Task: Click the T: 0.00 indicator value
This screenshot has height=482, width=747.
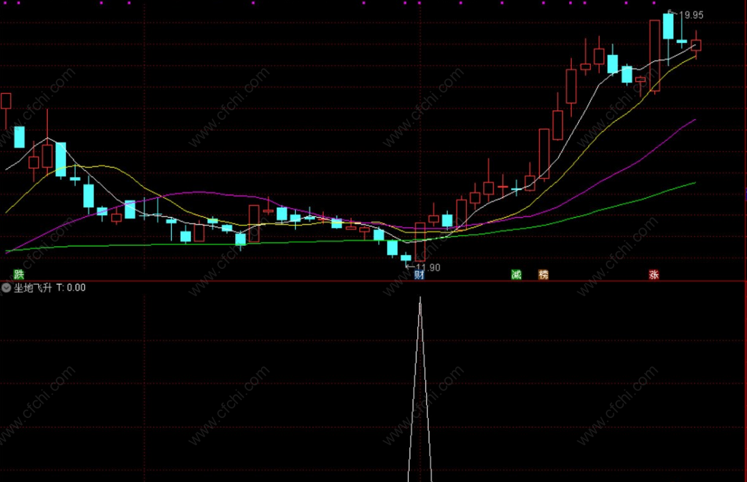Action: (71, 287)
